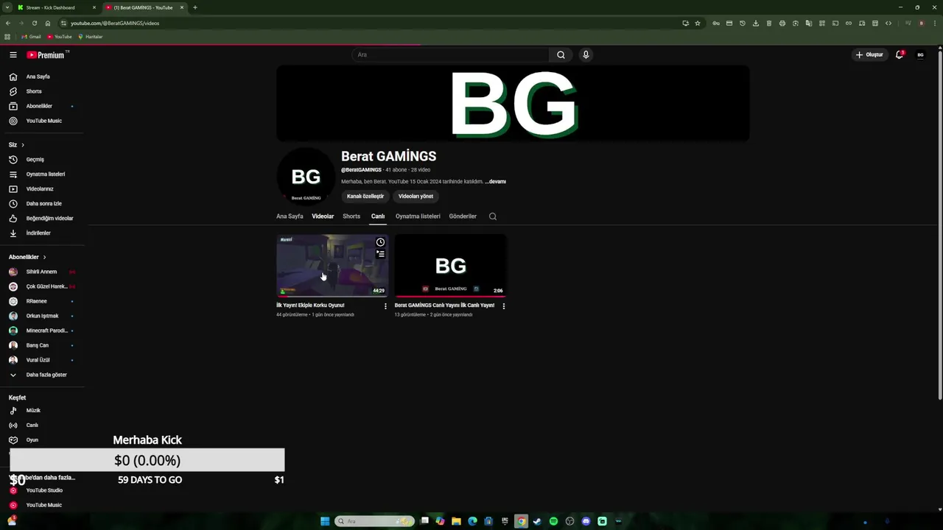Screen dimensions: 943x530
Task: Add korku oyunu video to queue
Action: (x=380, y=254)
